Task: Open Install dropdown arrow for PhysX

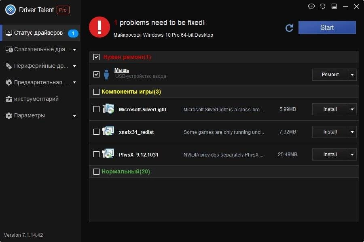Action: (x=352, y=154)
